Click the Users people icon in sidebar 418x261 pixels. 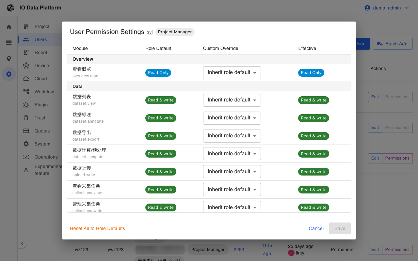point(26,39)
